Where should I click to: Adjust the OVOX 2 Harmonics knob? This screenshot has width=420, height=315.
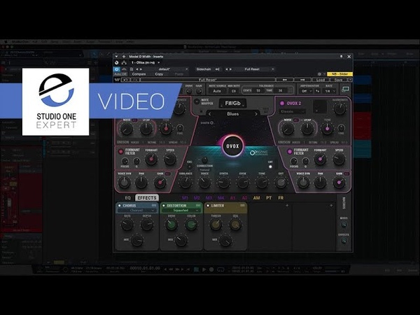339,108
